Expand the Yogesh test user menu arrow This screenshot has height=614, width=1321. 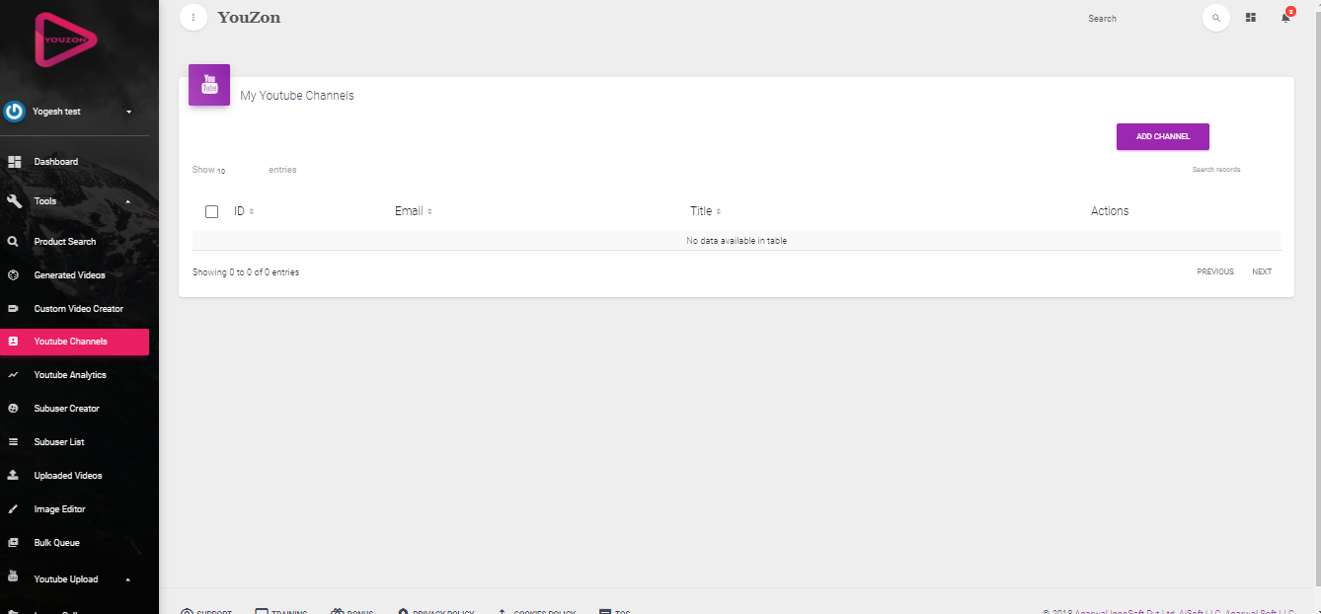128,112
